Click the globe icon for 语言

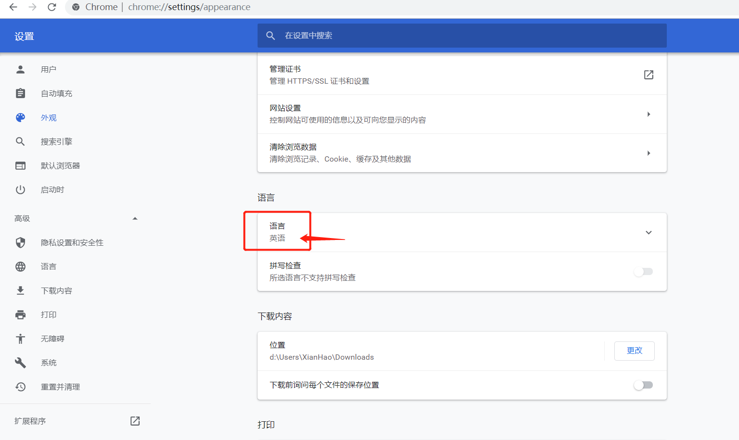(20, 267)
